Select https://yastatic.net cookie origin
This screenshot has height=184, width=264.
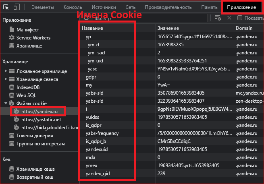pos(41,120)
